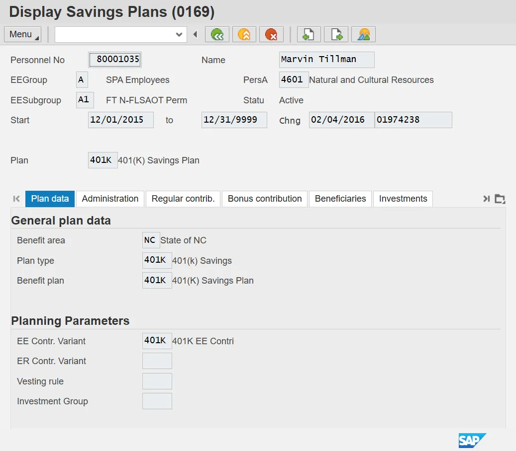Click the EESubgroup field A1

(x=85, y=100)
